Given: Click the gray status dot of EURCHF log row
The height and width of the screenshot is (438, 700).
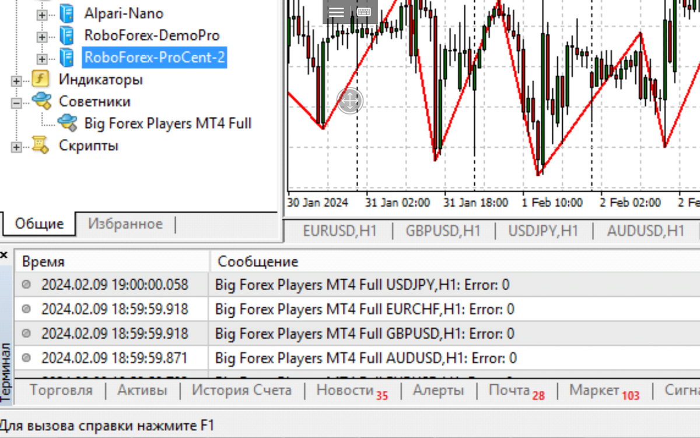Looking at the screenshot, I should click(26, 309).
